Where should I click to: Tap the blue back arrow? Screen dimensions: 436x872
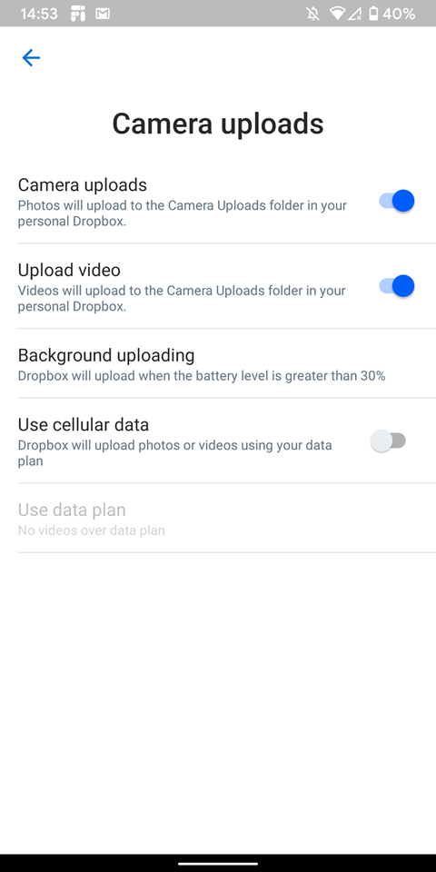[31, 57]
